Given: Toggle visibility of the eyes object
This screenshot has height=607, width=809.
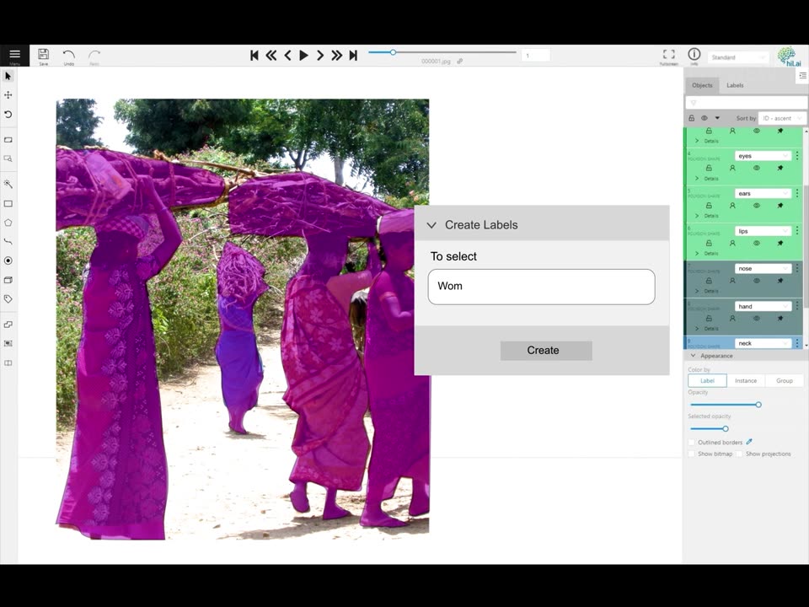Looking at the screenshot, I should coord(757,168).
